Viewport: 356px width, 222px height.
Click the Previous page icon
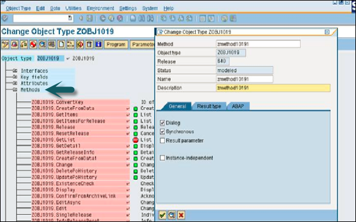pos(172,18)
